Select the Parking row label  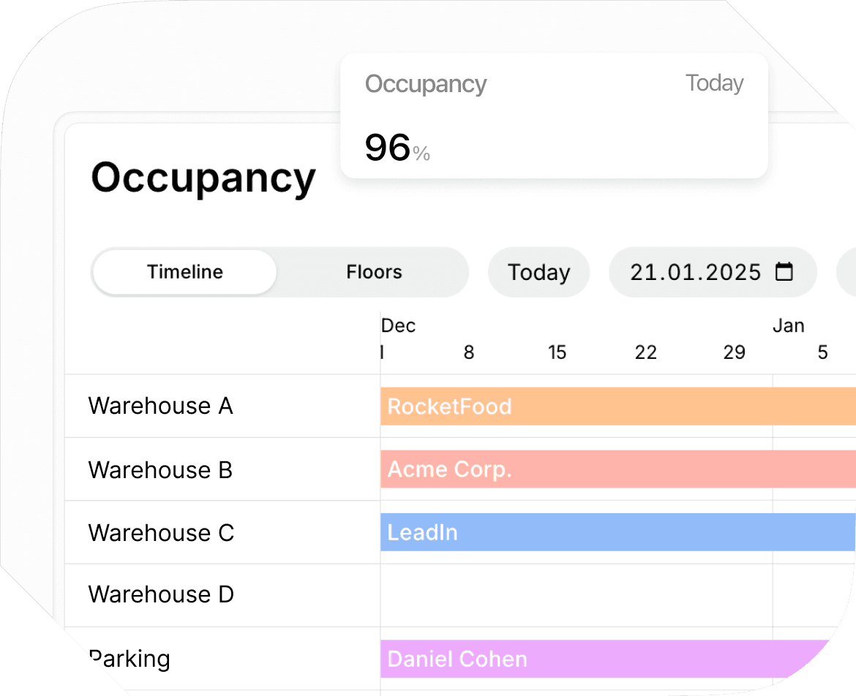pyautogui.click(x=129, y=659)
